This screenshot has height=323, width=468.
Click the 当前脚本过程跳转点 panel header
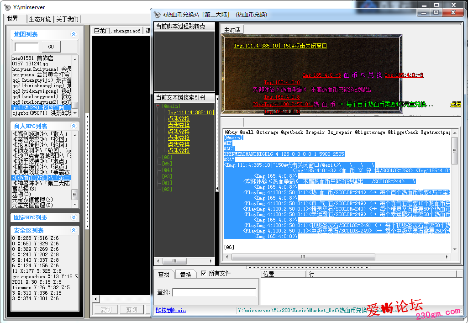click(x=184, y=26)
